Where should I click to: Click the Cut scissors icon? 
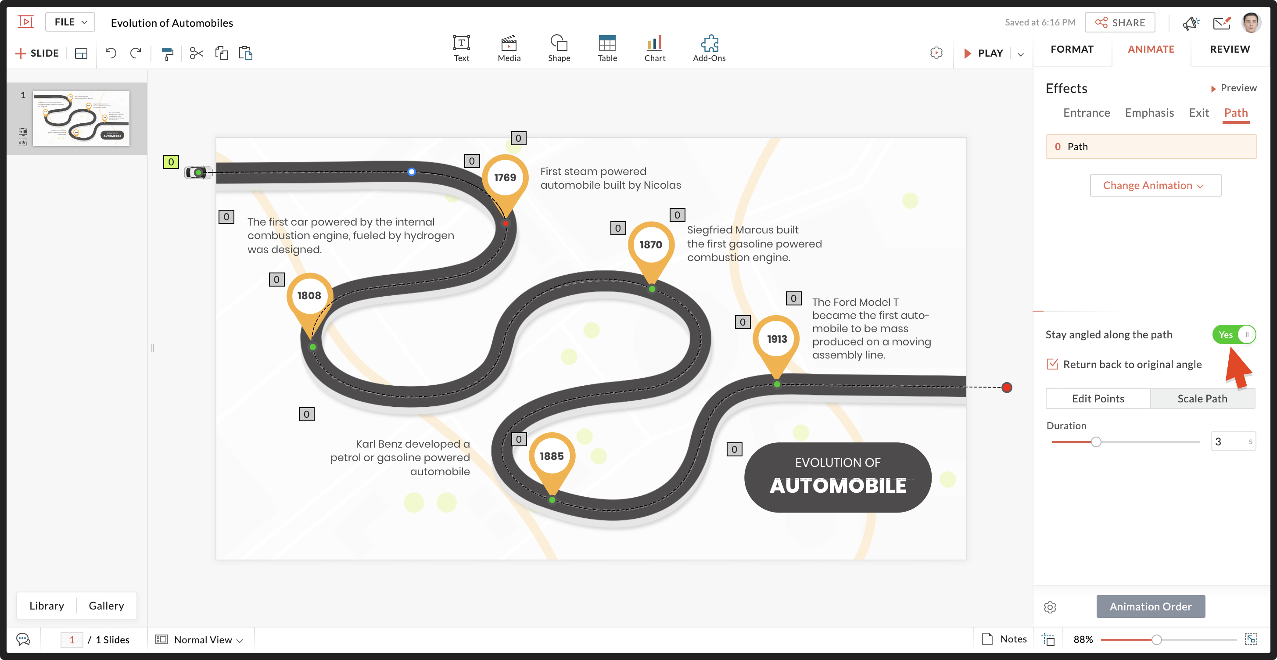pos(196,53)
